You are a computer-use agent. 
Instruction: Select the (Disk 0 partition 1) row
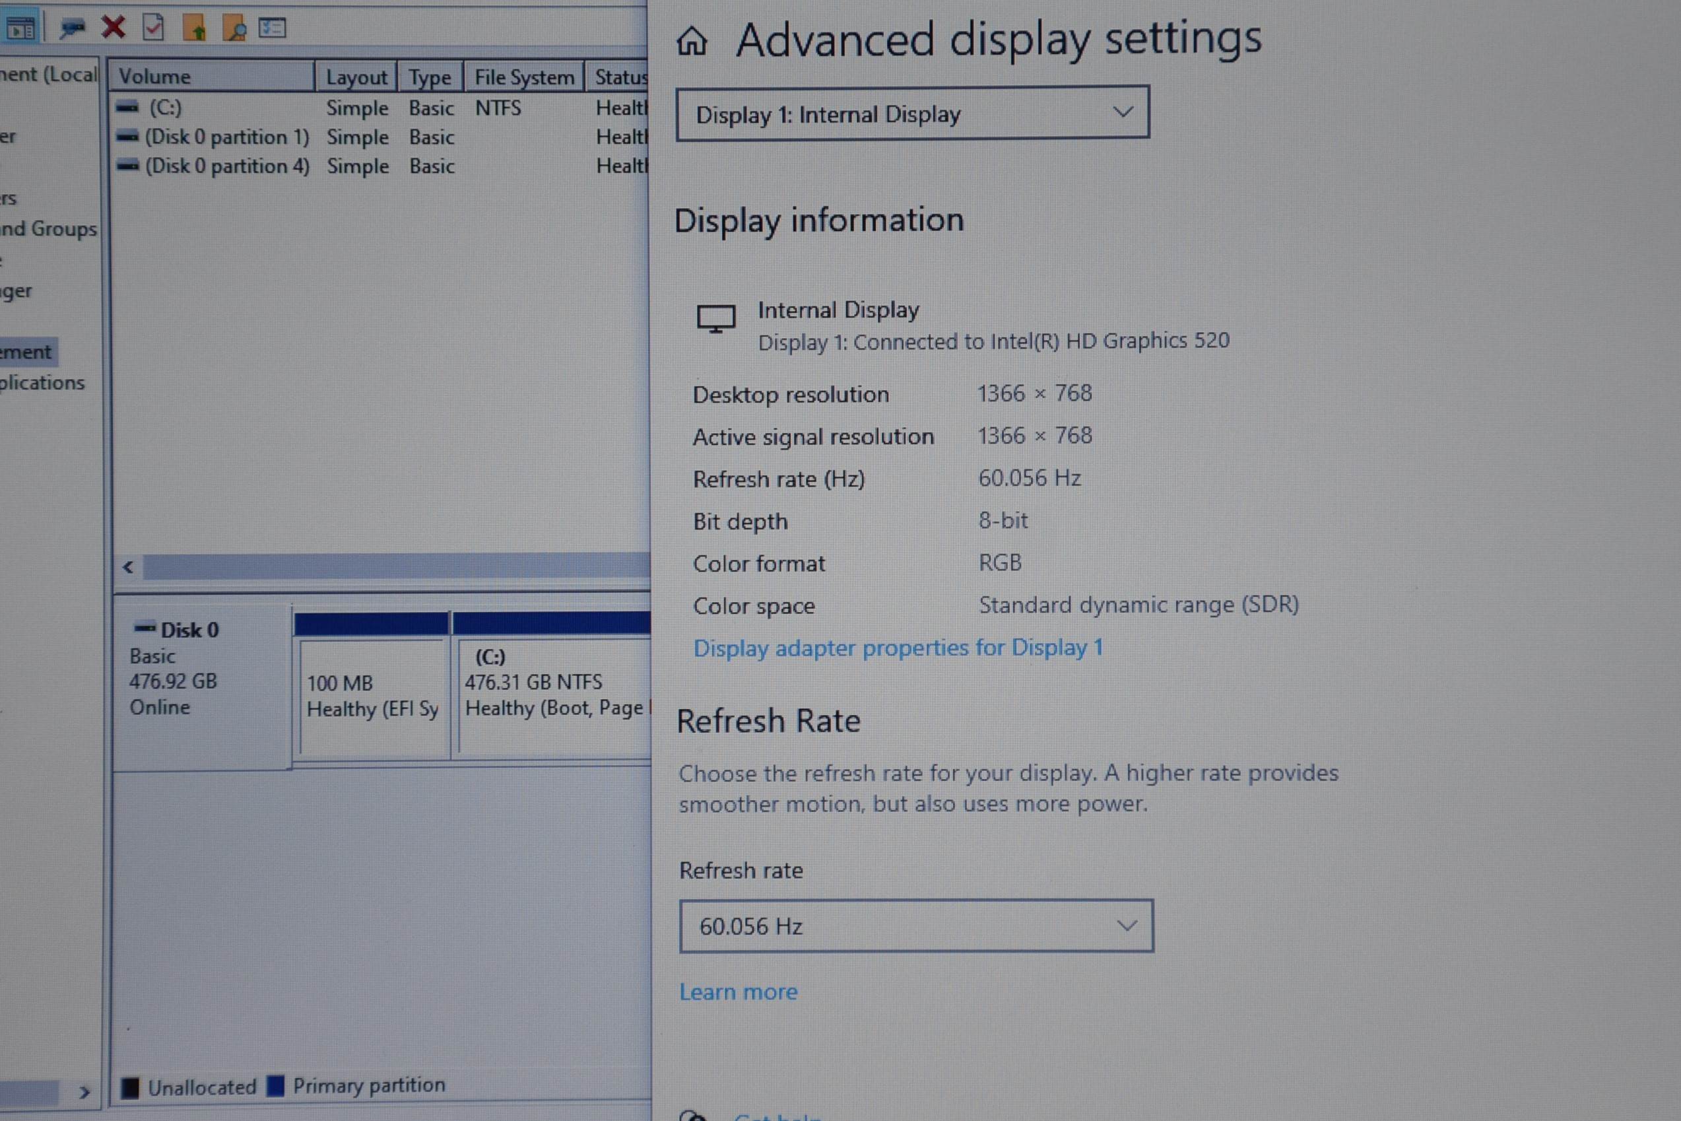(x=381, y=137)
